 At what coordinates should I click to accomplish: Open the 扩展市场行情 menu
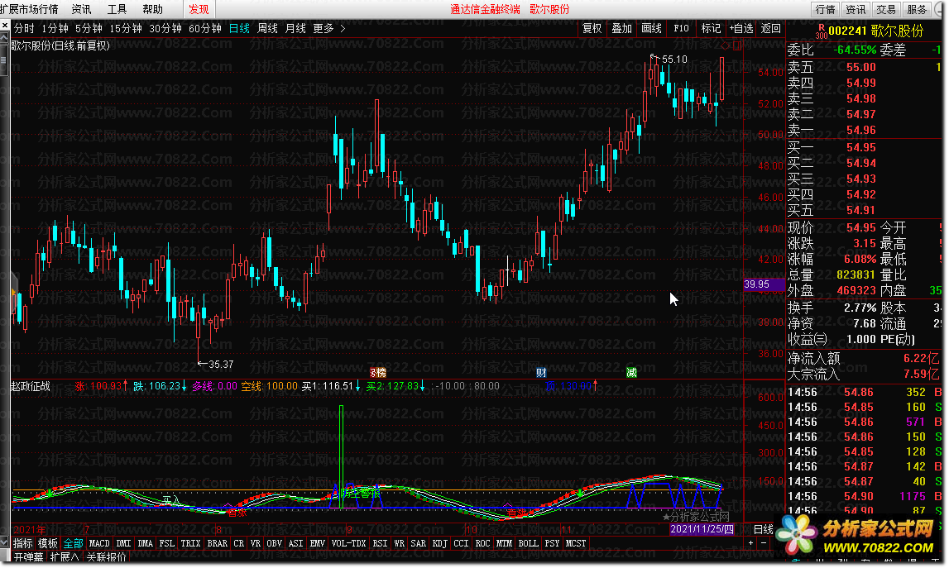[x=30, y=9]
